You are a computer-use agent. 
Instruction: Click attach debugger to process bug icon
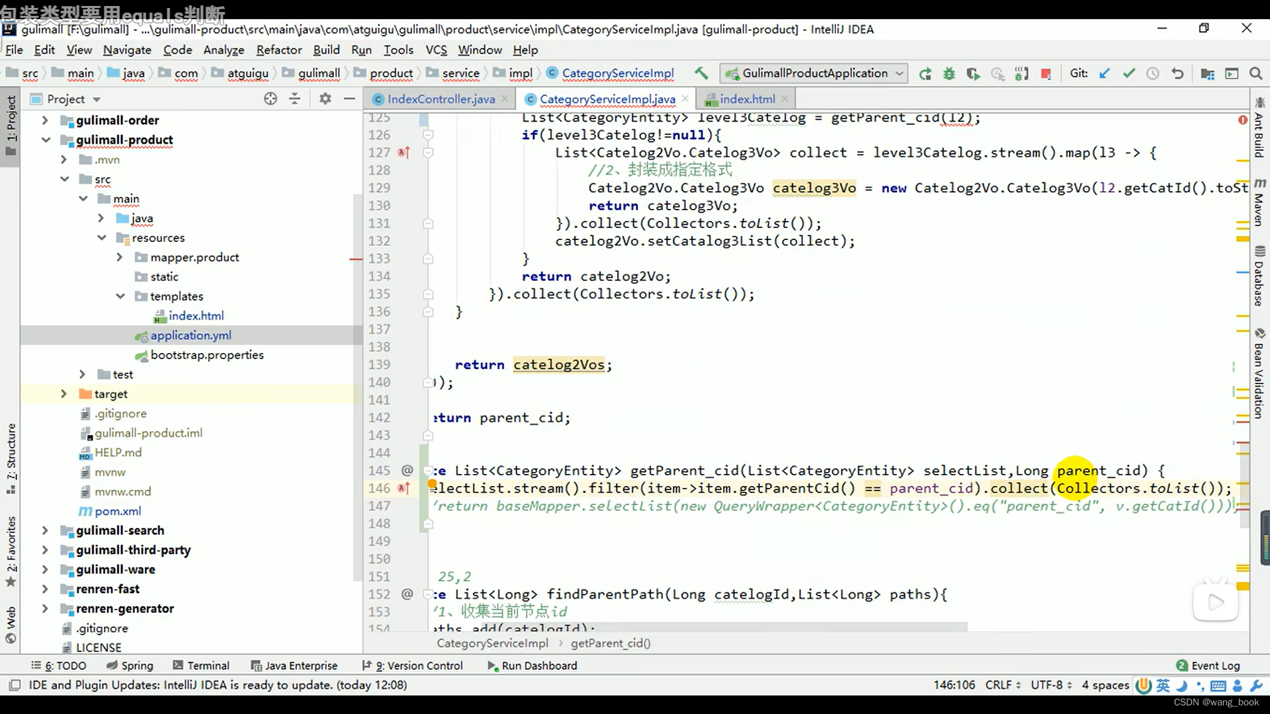tap(1021, 74)
